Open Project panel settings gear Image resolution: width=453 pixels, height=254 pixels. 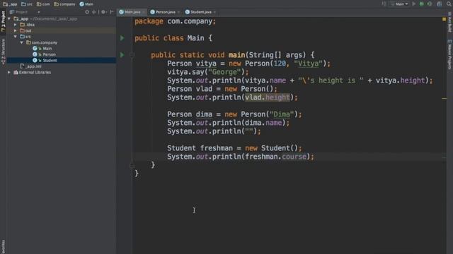click(103, 12)
